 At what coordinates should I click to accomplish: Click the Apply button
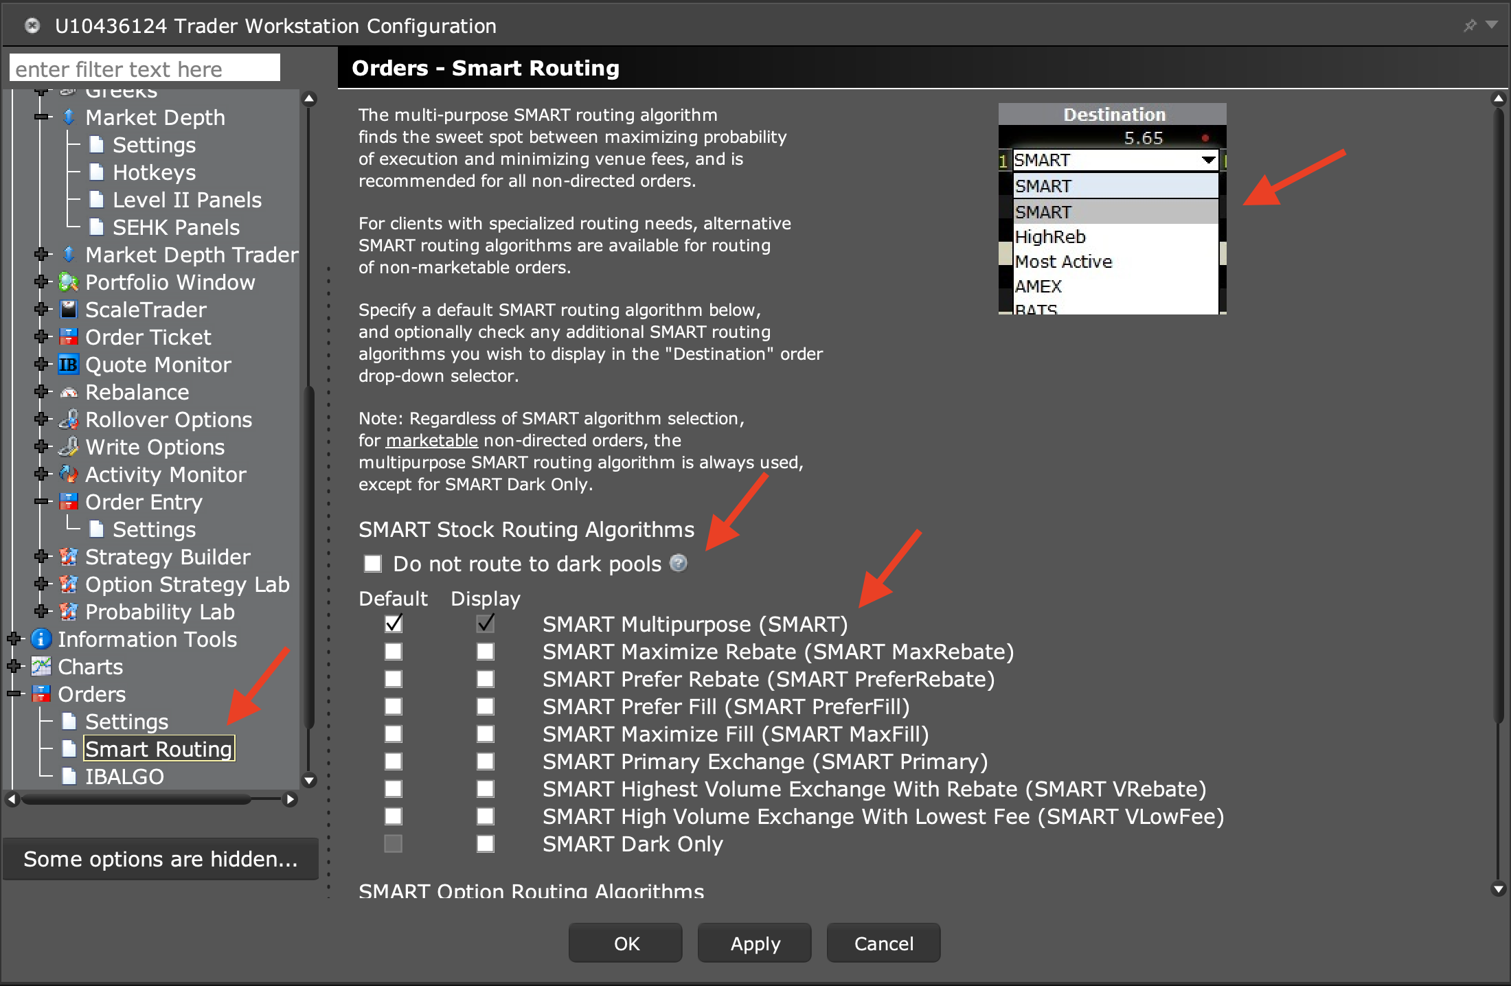[754, 943]
